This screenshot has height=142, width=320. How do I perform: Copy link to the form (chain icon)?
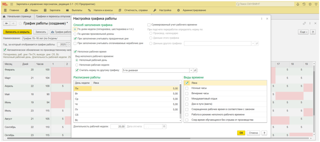pyautogui.click(x=304, y=23)
